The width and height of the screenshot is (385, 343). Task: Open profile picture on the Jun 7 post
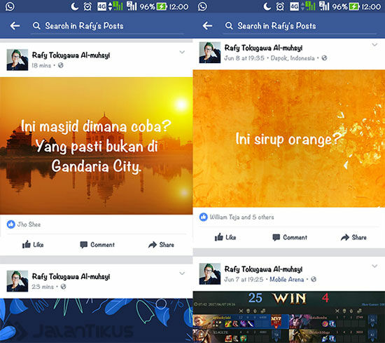tap(210, 274)
